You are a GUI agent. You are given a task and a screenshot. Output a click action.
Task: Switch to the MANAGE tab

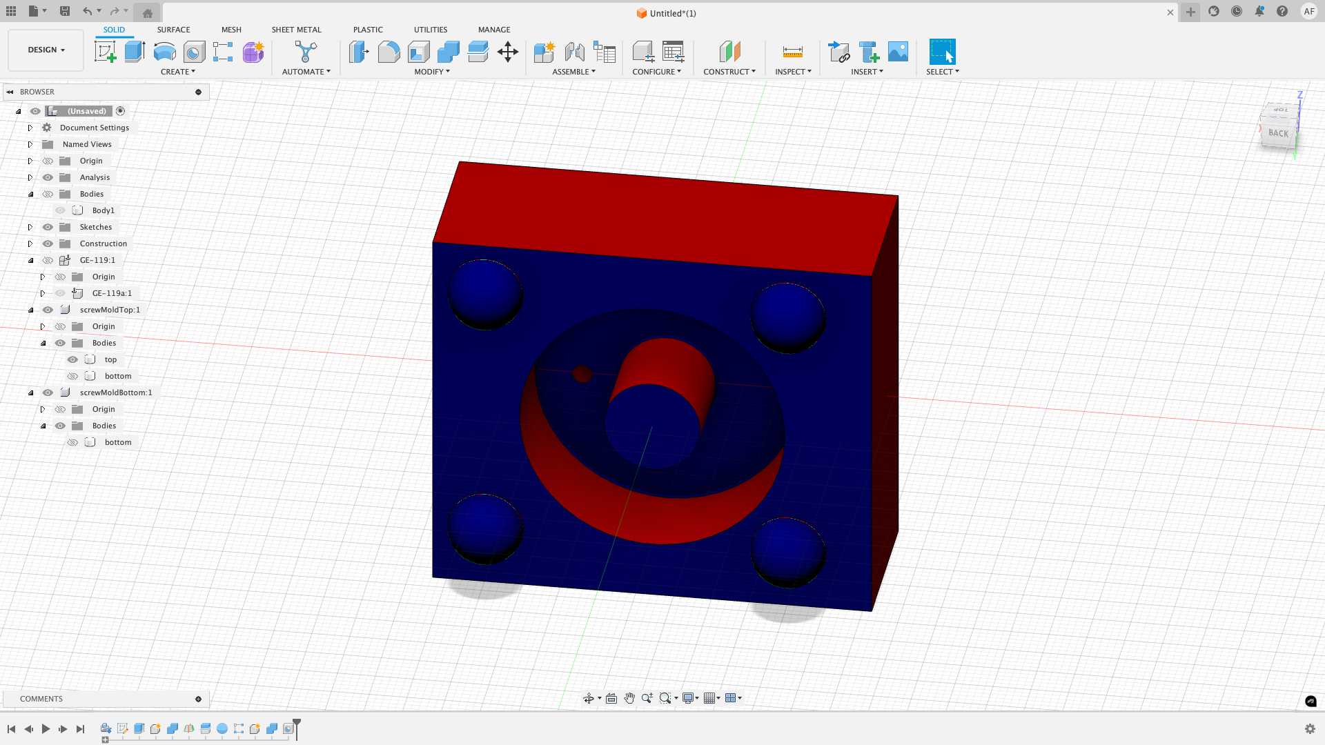494,30
